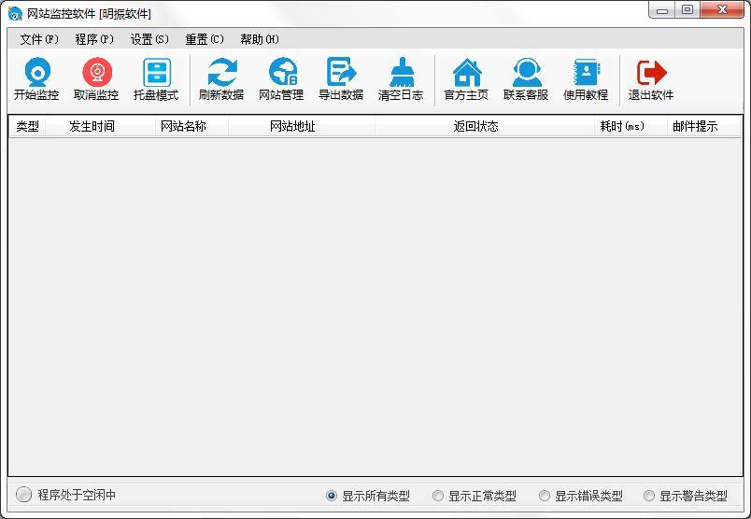Viewport: 751px width, 519px height.
Task: Clear the log with 清空日志
Action: point(401,79)
